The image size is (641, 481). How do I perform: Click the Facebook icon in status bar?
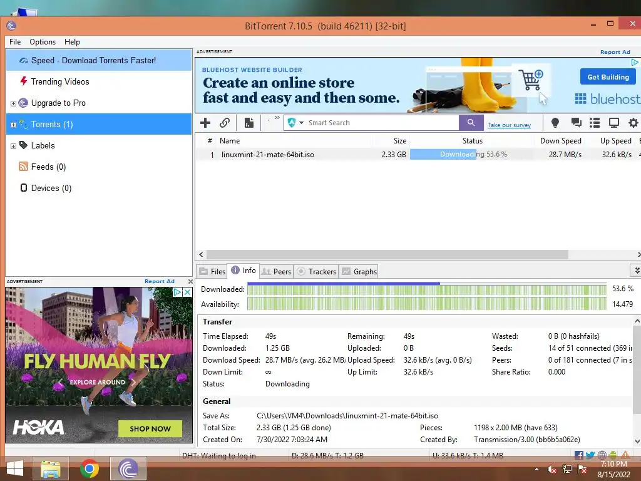tap(578, 455)
